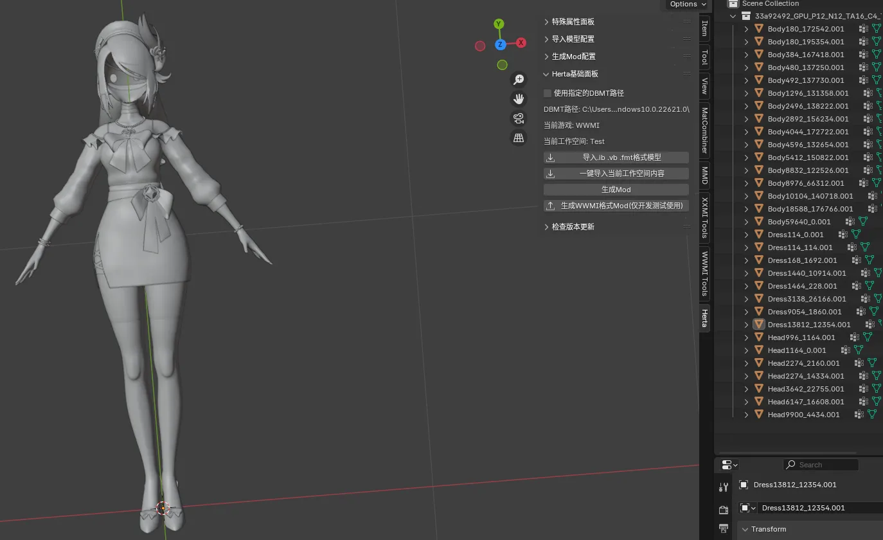Click vertex groups icon on Body59640_0.001 row

tap(850, 222)
